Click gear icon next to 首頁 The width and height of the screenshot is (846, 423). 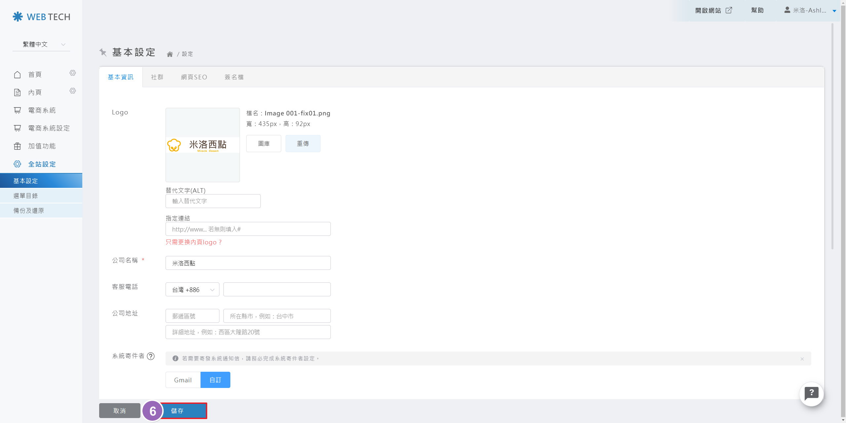[x=73, y=73]
